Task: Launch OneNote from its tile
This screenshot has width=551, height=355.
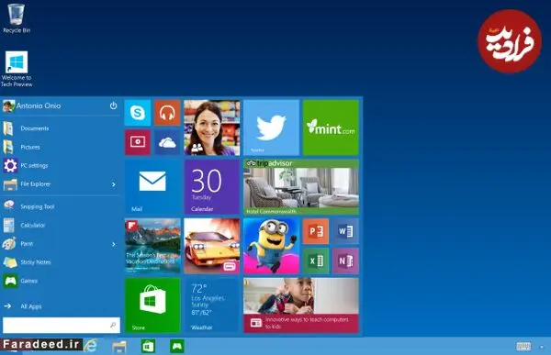Action: tap(346, 261)
